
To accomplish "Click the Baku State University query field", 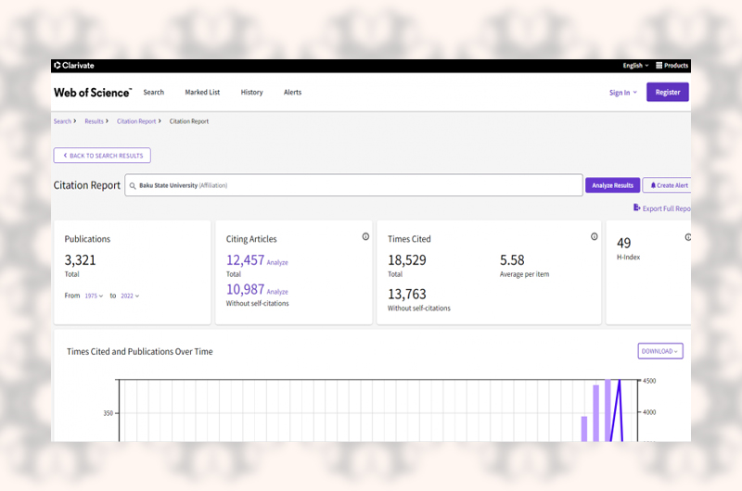I will [353, 185].
